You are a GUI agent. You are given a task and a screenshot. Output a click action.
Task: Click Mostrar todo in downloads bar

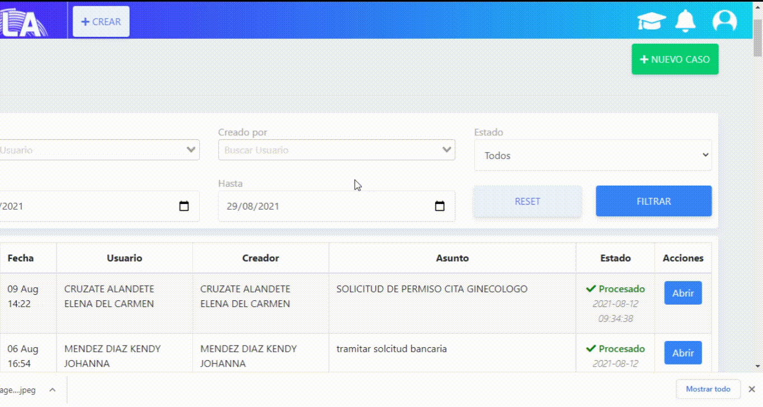pos(708,389)
